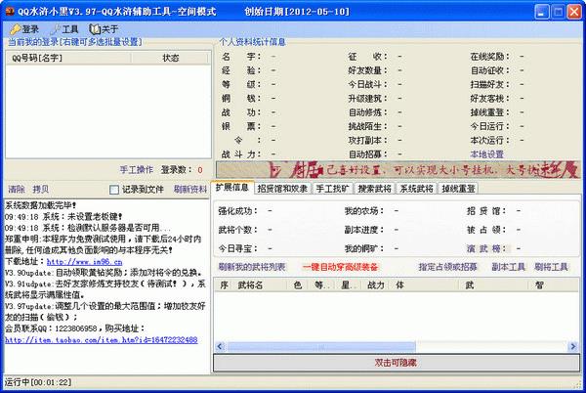Click the 清除 link to clear log
The height and width of the screenshot is (393, 586).
pyautogui.click(x=16, y=189)
